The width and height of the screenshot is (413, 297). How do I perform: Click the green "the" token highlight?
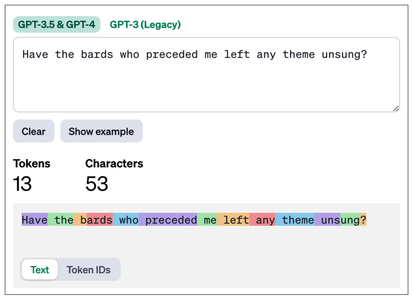pos(62,220)
